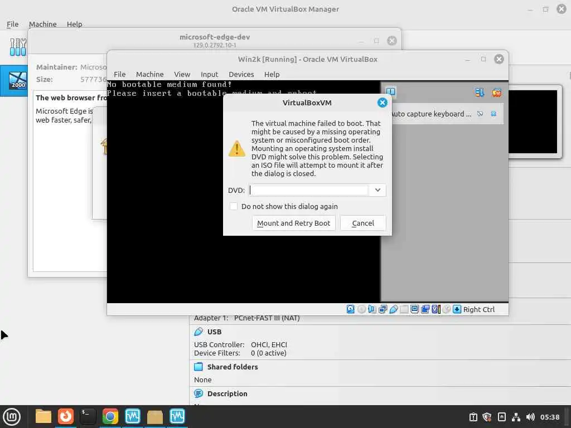The image size is (571, 428).
Task: Open network connections tray icon
Action: click(516, 417)
